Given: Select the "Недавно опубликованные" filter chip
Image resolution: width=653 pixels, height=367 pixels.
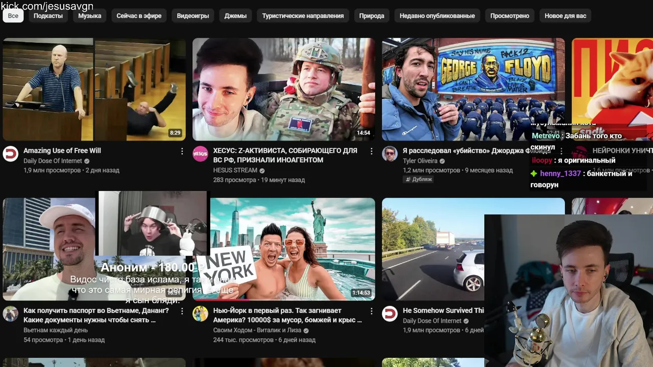Looking at the screenshot, I should point(437,16).
